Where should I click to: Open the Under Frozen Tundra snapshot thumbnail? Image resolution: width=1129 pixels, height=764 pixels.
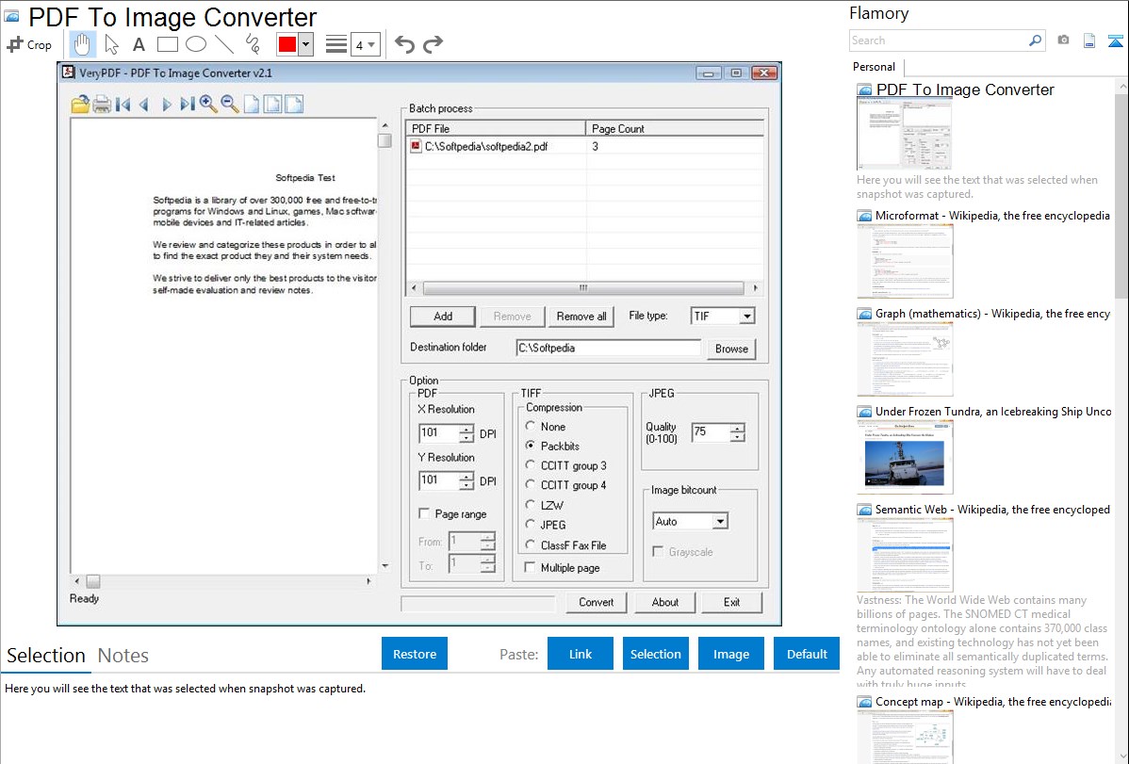coord(905,456)
